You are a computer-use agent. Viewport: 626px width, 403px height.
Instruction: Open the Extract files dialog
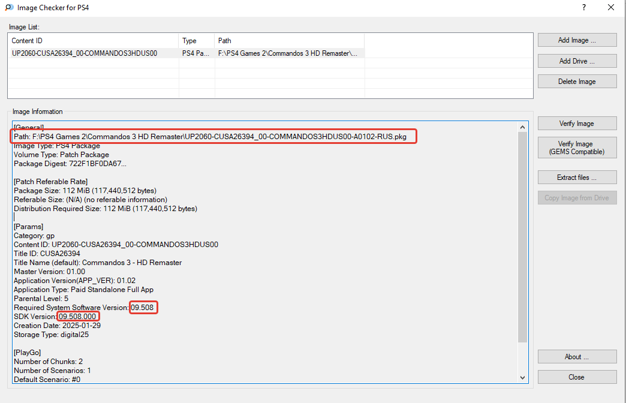[577, 178]
